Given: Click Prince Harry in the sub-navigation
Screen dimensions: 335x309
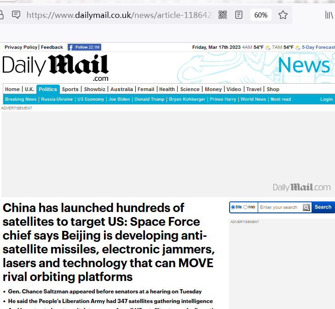Looking at the screenshot, I should pyautogui.click(x=223, y=99).
